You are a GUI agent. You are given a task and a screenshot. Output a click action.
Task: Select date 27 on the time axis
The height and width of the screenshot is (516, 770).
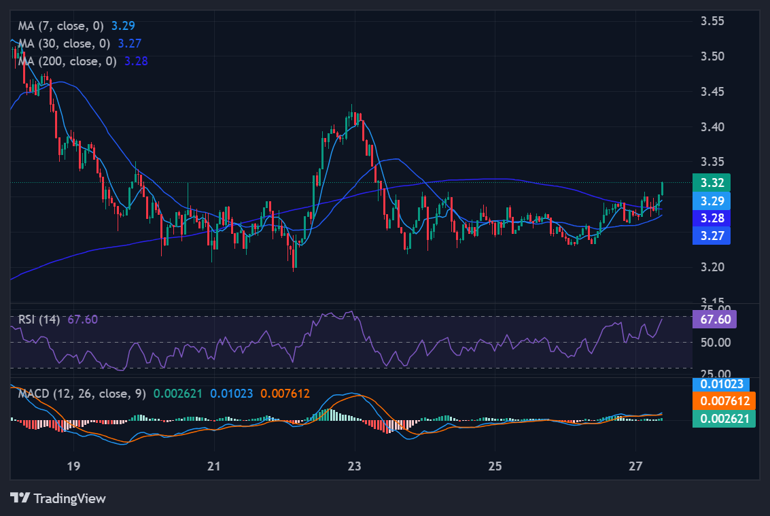tap(635, 466)
